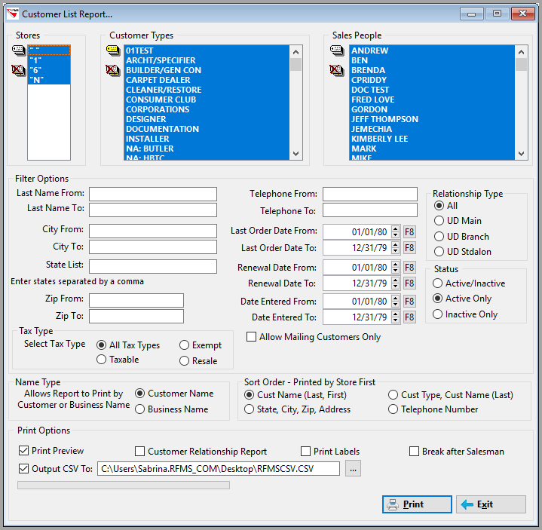Viewport: 542px width, 530px height.
Task: Click F8 button for Last Order Date From
Action: (409, 231)
